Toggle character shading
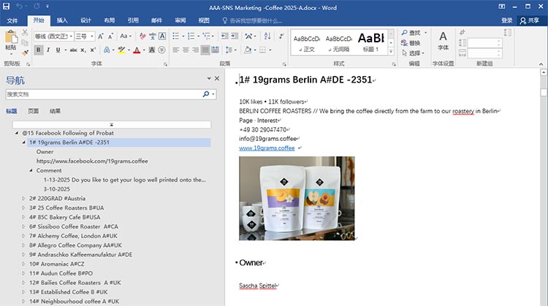Screen dimensions: 548x306 (x=152, y=50)
